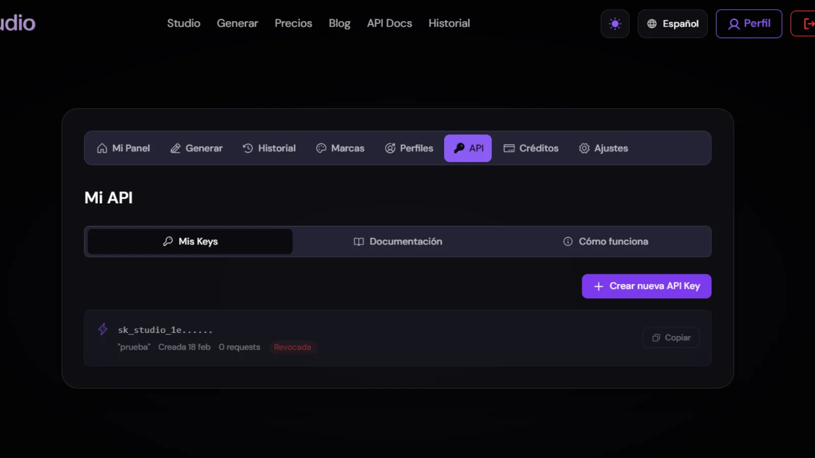Image resolution: width=815 pixels, height=458 pixels.
Task: Toggle light mode with the sun icon
Action: pyautogui.click(x=615, y=23)
